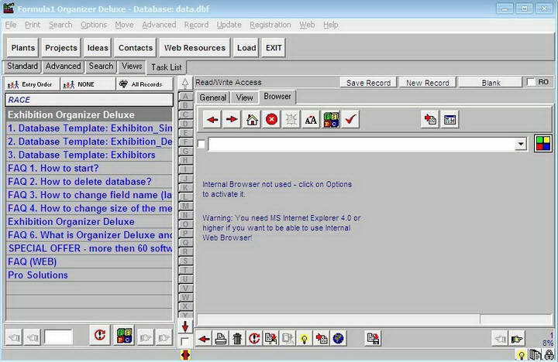Select '3. Database Template: Exhibitors' record
Screen dimensions: 558x362
pyautogui.click(x=89, y=155)
